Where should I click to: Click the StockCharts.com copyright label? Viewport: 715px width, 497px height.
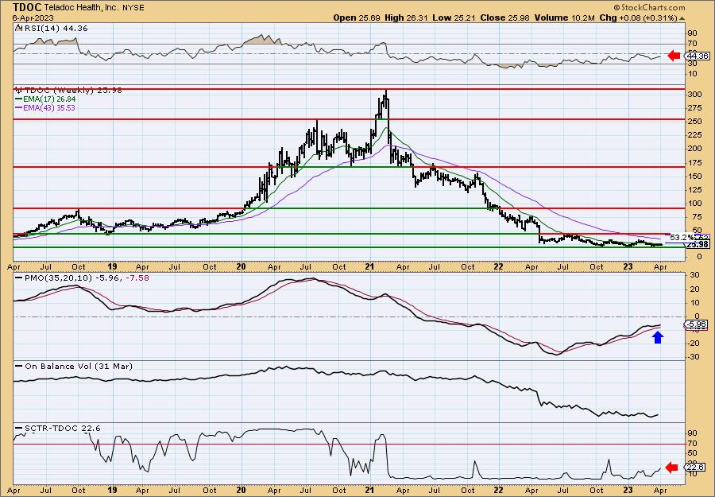(x=649, y=7)
